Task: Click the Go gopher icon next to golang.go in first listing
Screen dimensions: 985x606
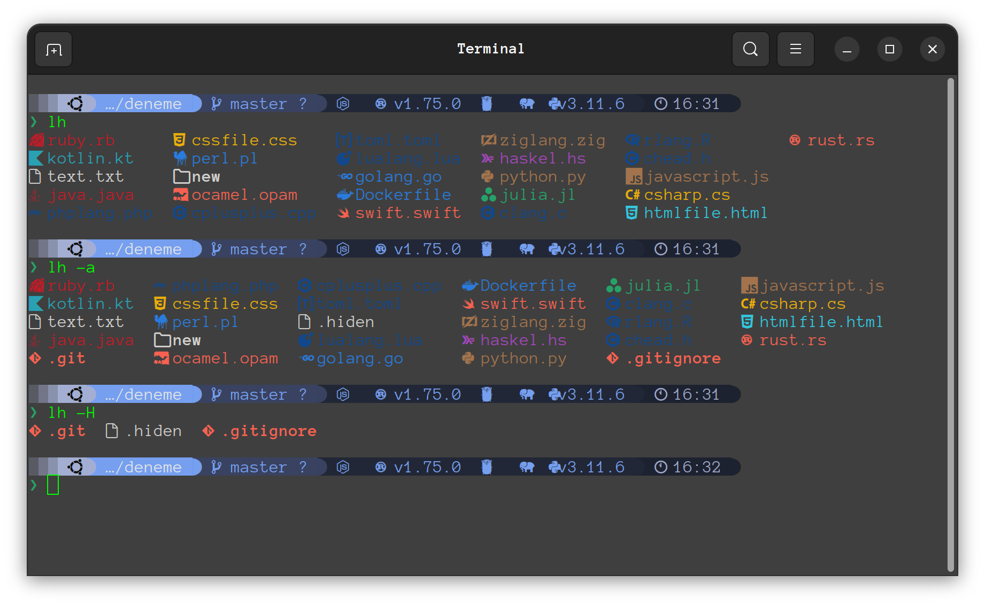Action: click(x=344, y=176)
